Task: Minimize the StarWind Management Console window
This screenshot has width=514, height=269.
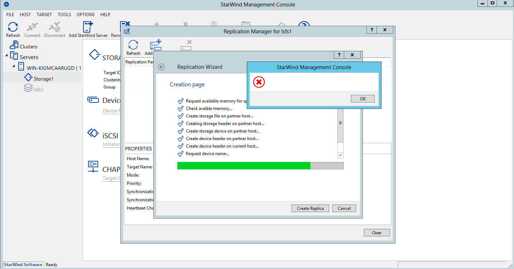Action: click(482, 3)
